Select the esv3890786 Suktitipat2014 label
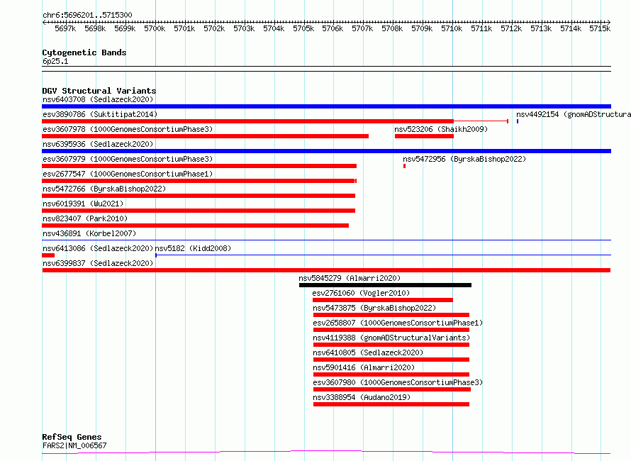631x461 pixels. coord(100,114)
